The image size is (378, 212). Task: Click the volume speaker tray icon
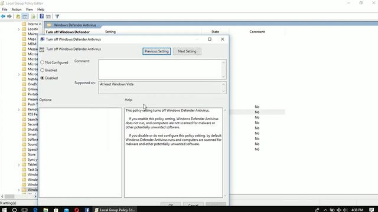point(345,210)
